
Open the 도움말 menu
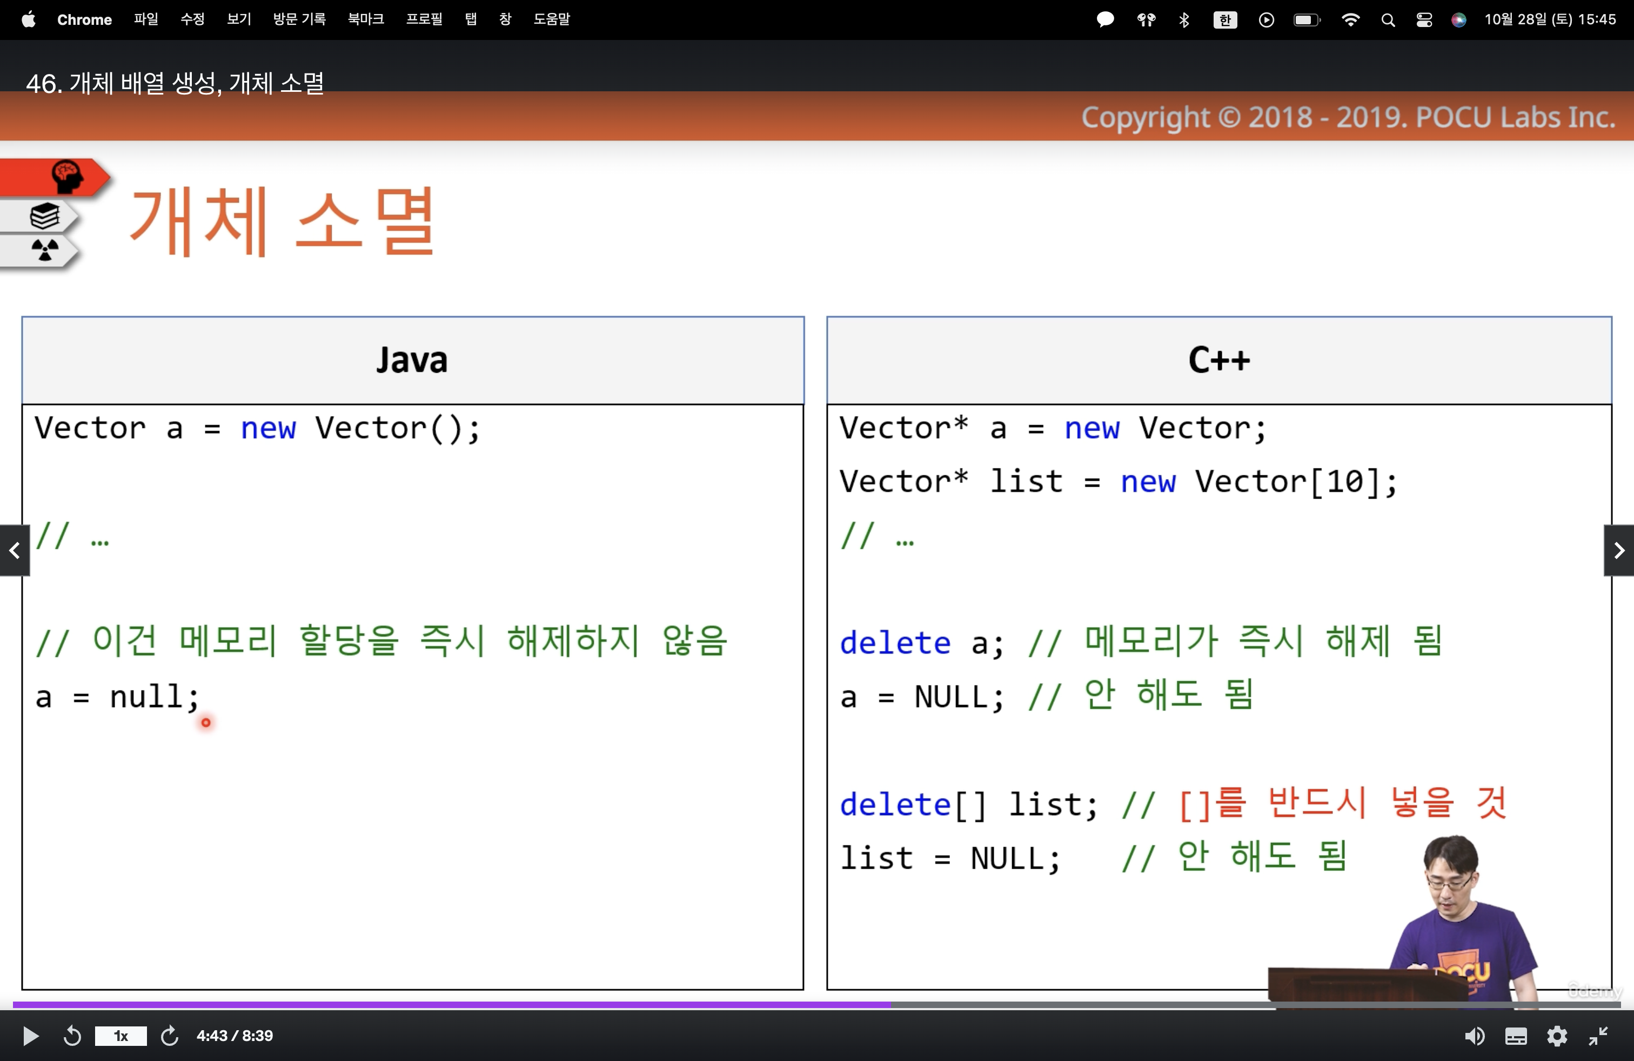click(551, 19)
